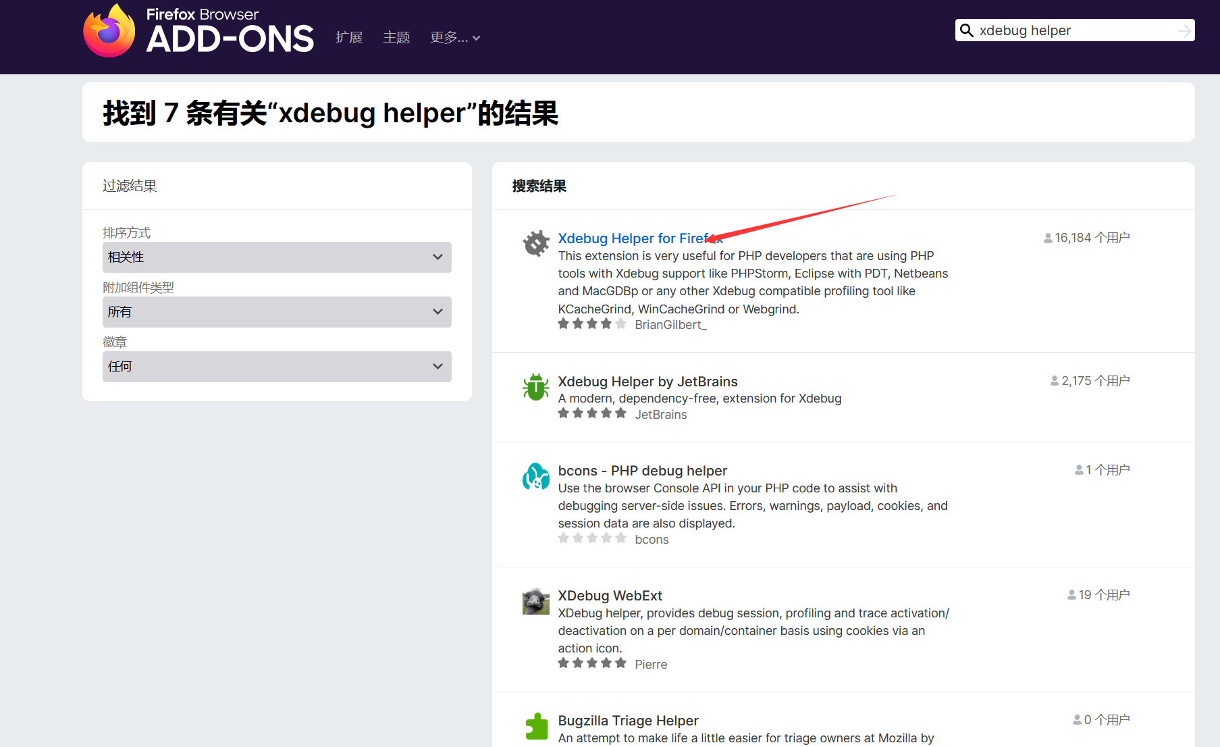1220x747 pixels.
Task: Click author name Pierre
Action: coord(651,665)
